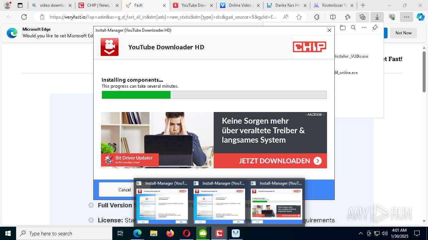Open volume control in system tray
The width and height of the screenshot is (428, 240).
(385, 233)
